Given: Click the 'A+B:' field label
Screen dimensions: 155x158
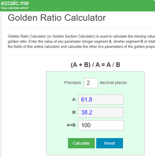Looking at the screenshot, I should [72, 125].
